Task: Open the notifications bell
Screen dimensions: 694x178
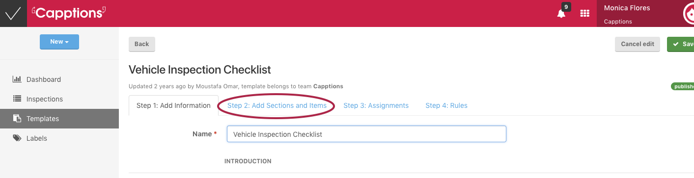Action: 561,14
